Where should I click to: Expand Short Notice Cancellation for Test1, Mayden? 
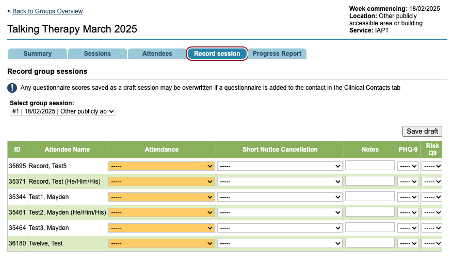pos(280,197)
